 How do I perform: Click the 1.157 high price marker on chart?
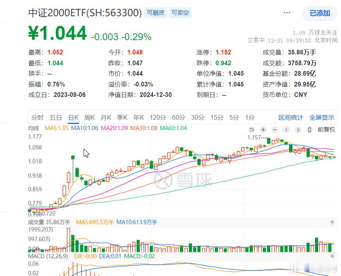pyautogui.click(x=254, y=137)
